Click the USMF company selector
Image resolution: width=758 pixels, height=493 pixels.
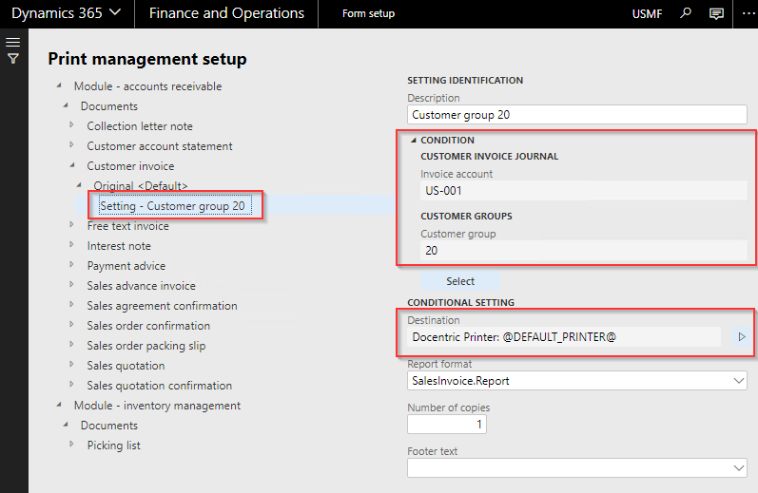(x=647, y=14)
